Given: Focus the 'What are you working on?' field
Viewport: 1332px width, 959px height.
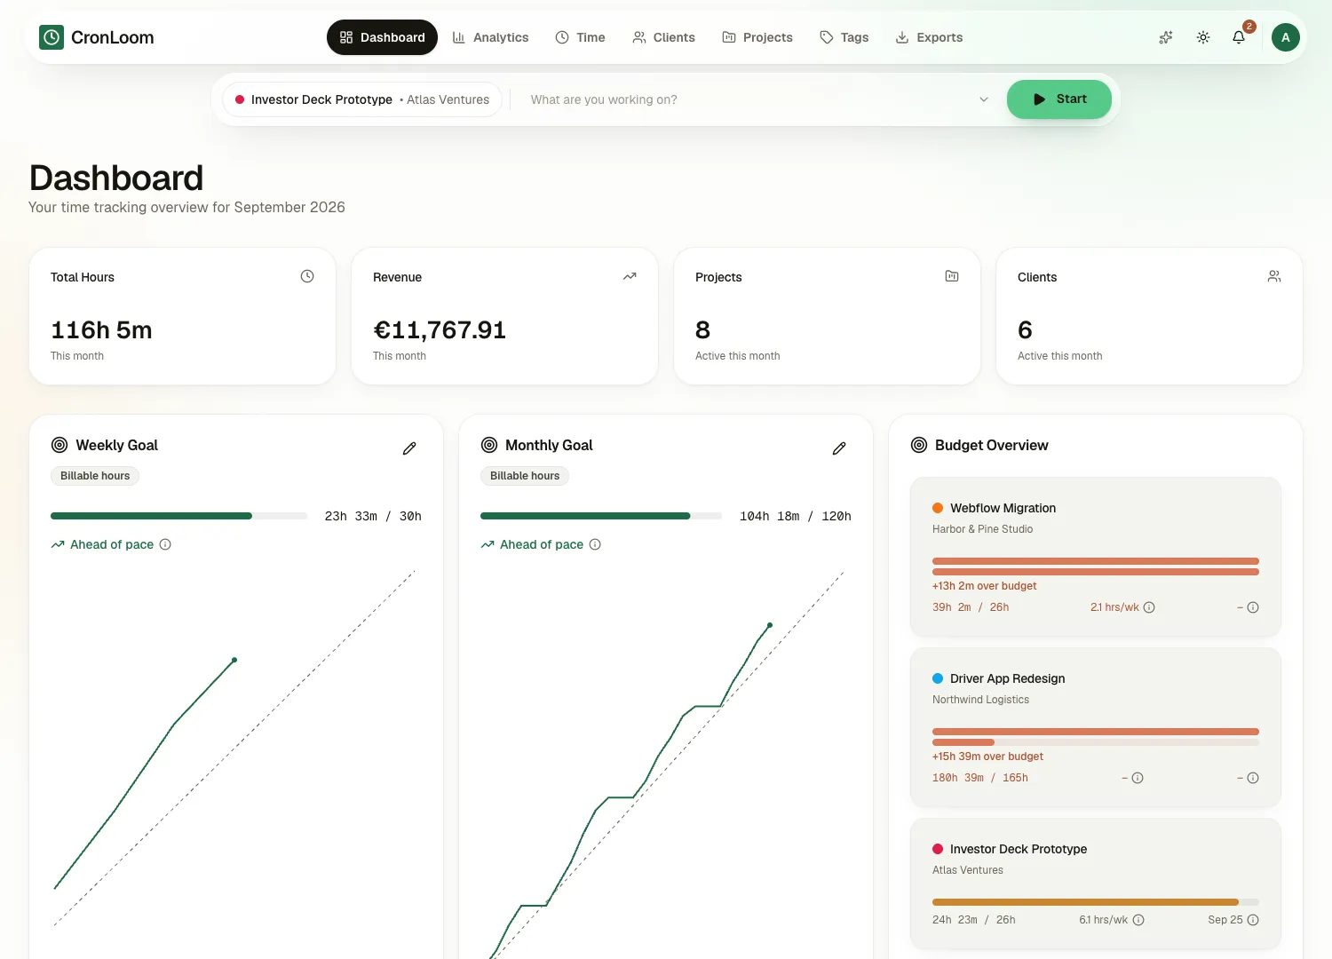Looking at the screenshot, I should [746, 99].
